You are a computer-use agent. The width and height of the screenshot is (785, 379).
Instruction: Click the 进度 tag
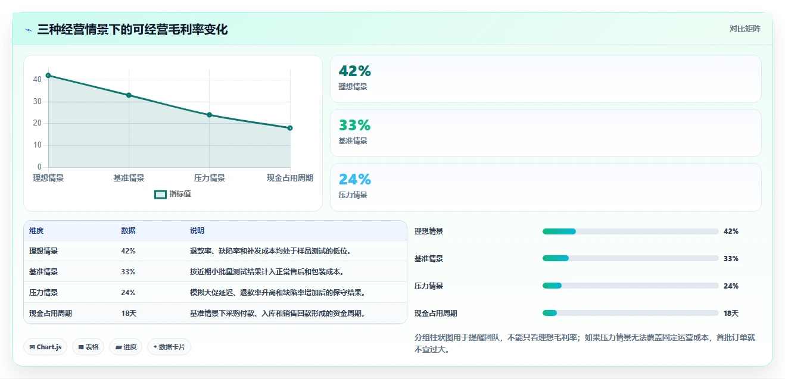pyautogui.click(x=126, y=347)
